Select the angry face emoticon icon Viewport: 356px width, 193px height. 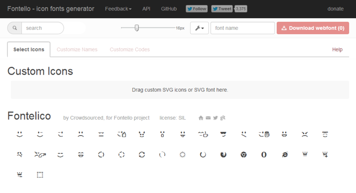pos(305,134)
